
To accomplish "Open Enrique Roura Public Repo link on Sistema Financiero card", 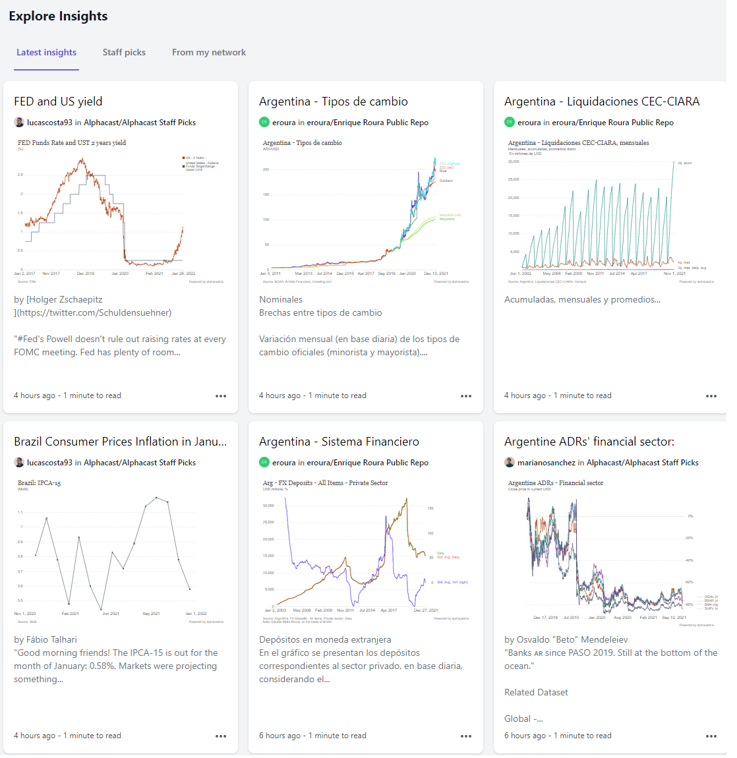I will tap(368, 463).
